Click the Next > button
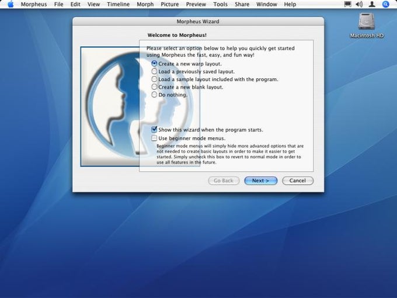The height and width of the screenshot is (298, 397). point(261,181)
